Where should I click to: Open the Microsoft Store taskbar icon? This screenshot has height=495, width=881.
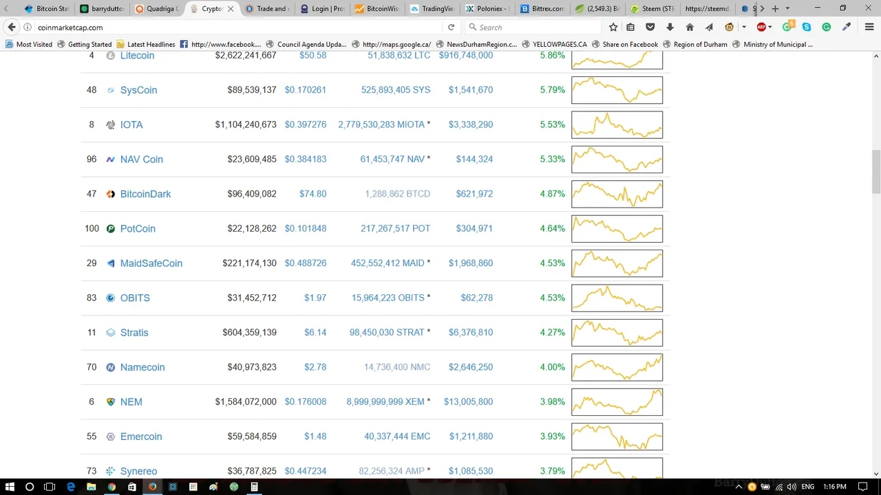132,487
